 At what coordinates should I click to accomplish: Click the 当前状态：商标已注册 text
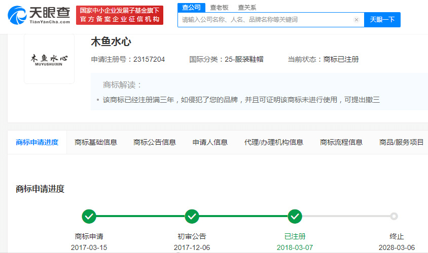click(x=323, y=59)
